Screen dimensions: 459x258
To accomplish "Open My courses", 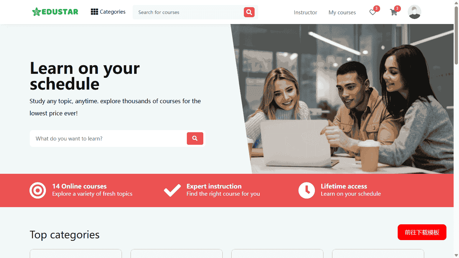I will click(342, 13).
